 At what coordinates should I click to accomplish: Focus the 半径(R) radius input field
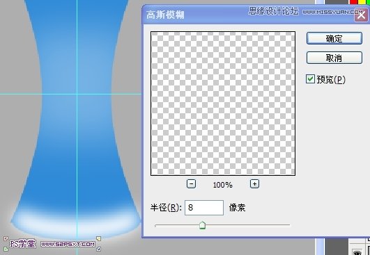pyautogui.click(x=204, y=208)
